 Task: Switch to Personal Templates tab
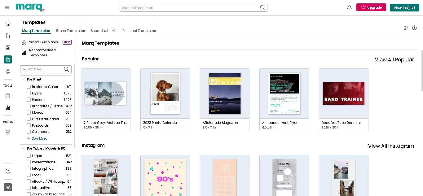tap(139, 31)
